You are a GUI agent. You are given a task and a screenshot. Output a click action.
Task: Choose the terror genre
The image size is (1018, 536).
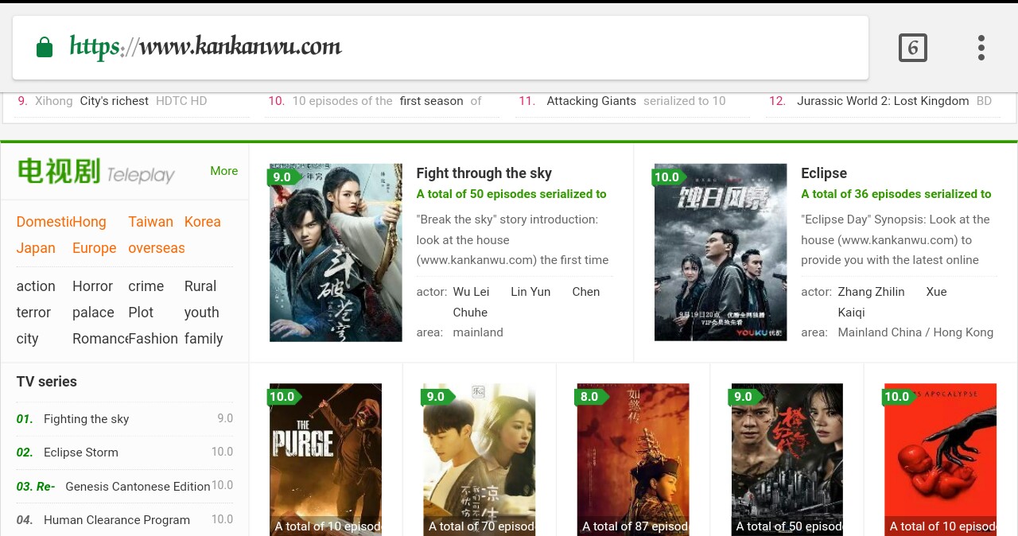click(x=33, y=313)
